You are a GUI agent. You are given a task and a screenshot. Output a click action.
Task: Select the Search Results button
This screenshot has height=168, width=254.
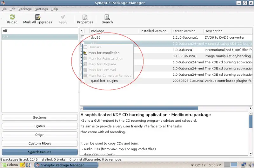click(x=40, y=152)
